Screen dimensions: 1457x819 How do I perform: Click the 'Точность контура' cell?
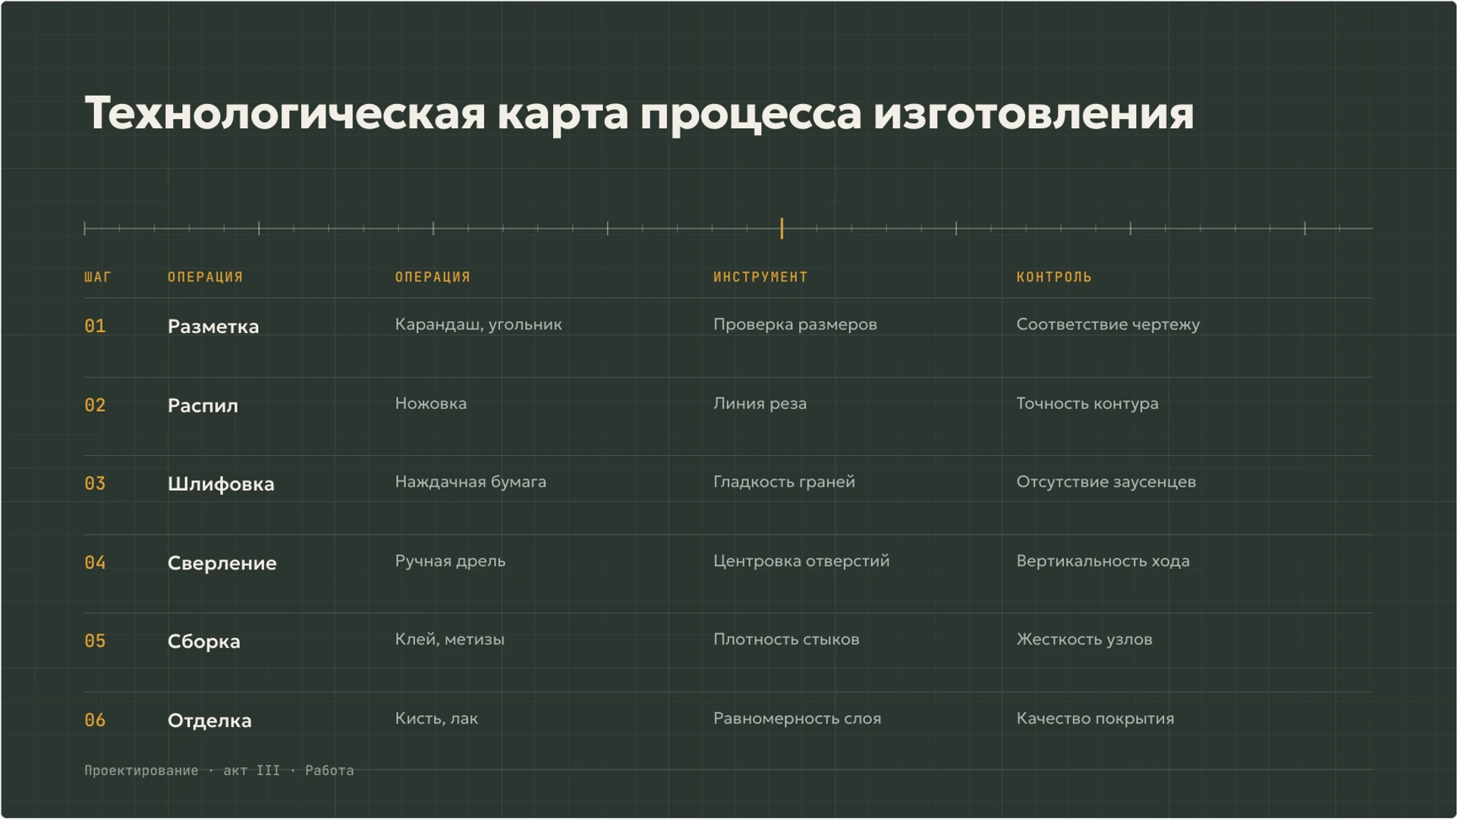(1087, 403)
